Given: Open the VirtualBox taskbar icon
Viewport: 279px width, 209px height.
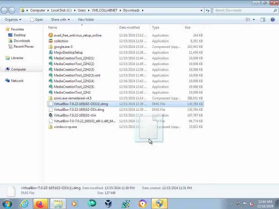Looking at the screenshot, I should [x=108, y=204].
